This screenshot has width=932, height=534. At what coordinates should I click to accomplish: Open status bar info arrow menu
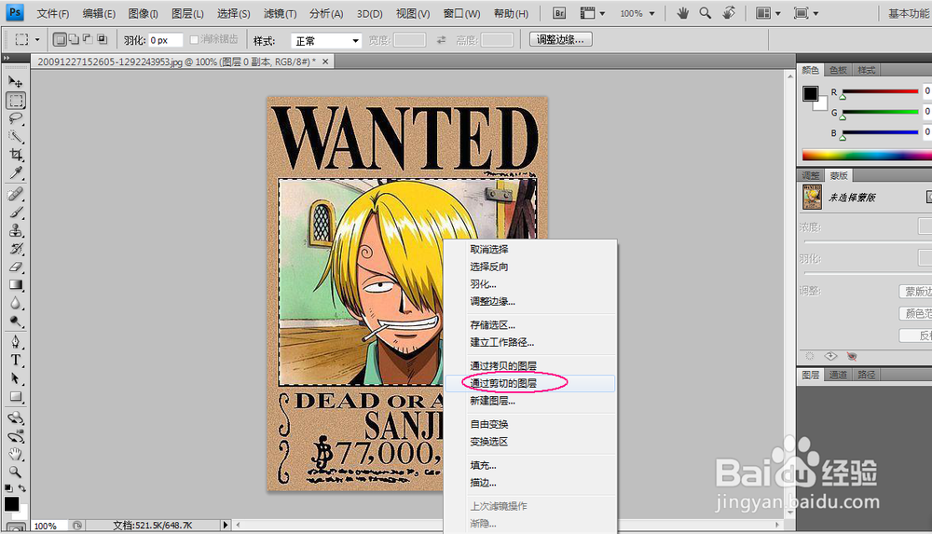pos(226,525)
